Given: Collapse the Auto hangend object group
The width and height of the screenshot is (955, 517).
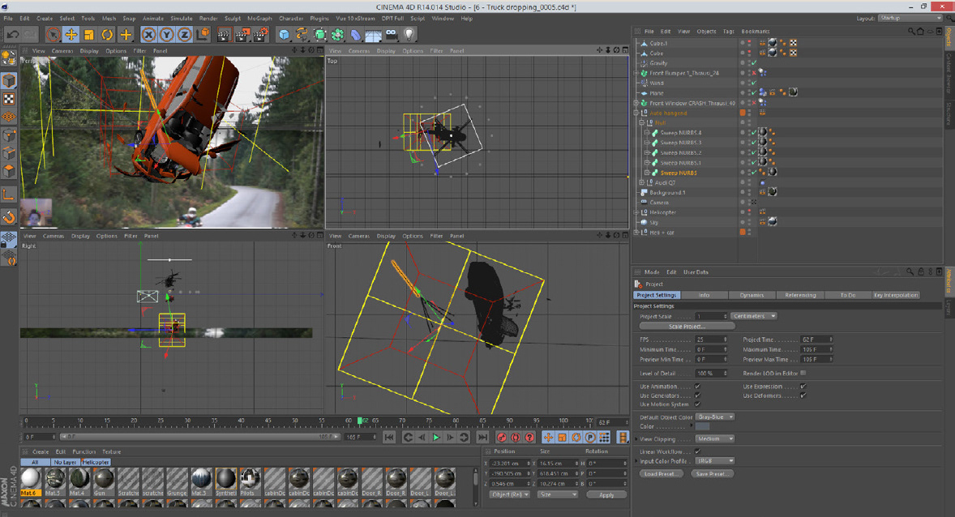Looking at the screenshot, I should (636, 113).
